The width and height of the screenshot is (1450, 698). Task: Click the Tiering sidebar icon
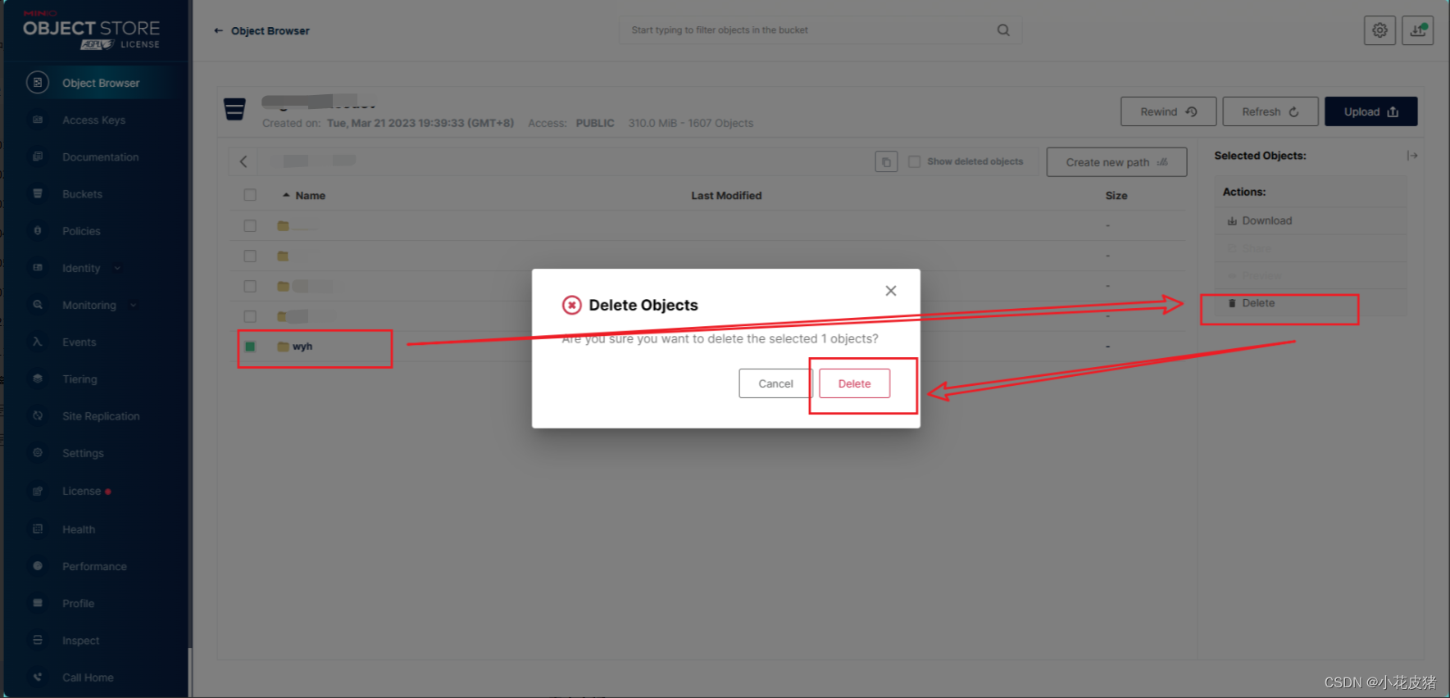point(38,378)
